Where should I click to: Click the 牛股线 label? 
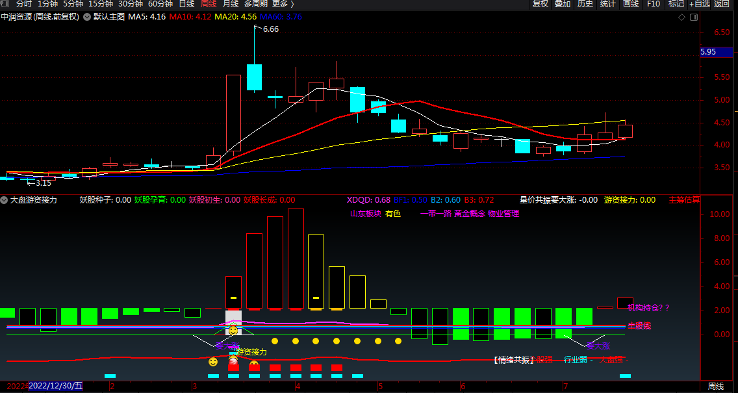[x=639, y=325]
